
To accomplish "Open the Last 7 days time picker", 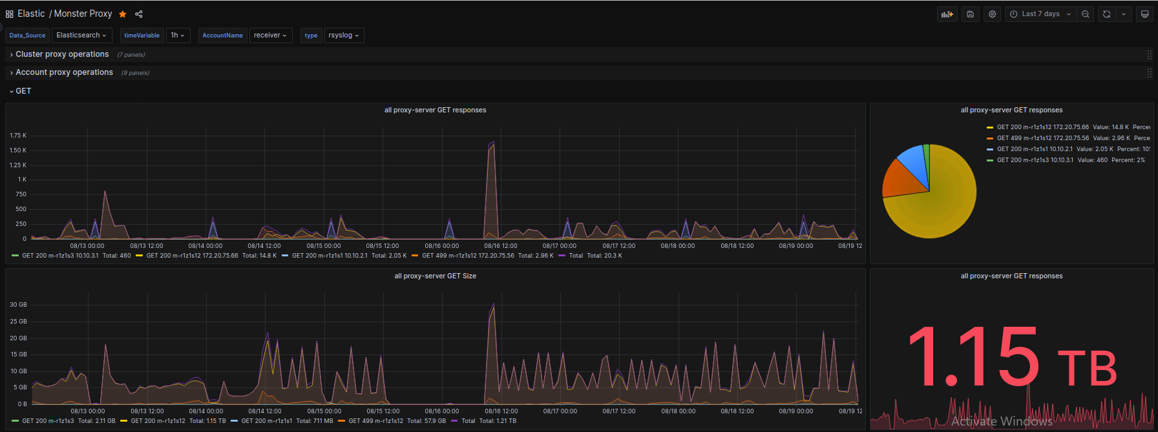I will [1040, 14].
